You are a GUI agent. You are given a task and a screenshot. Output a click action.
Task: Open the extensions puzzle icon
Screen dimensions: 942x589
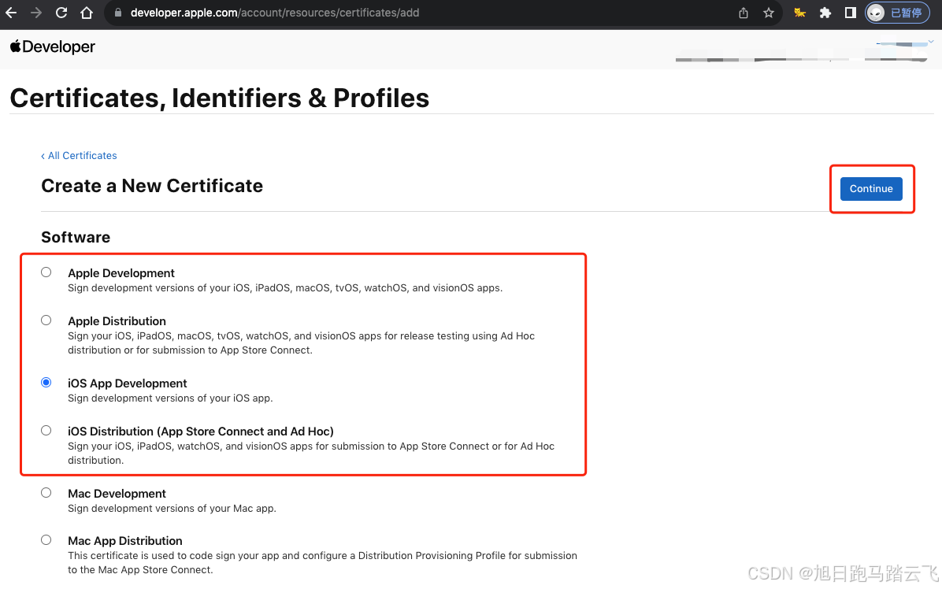tap(825, 13)
